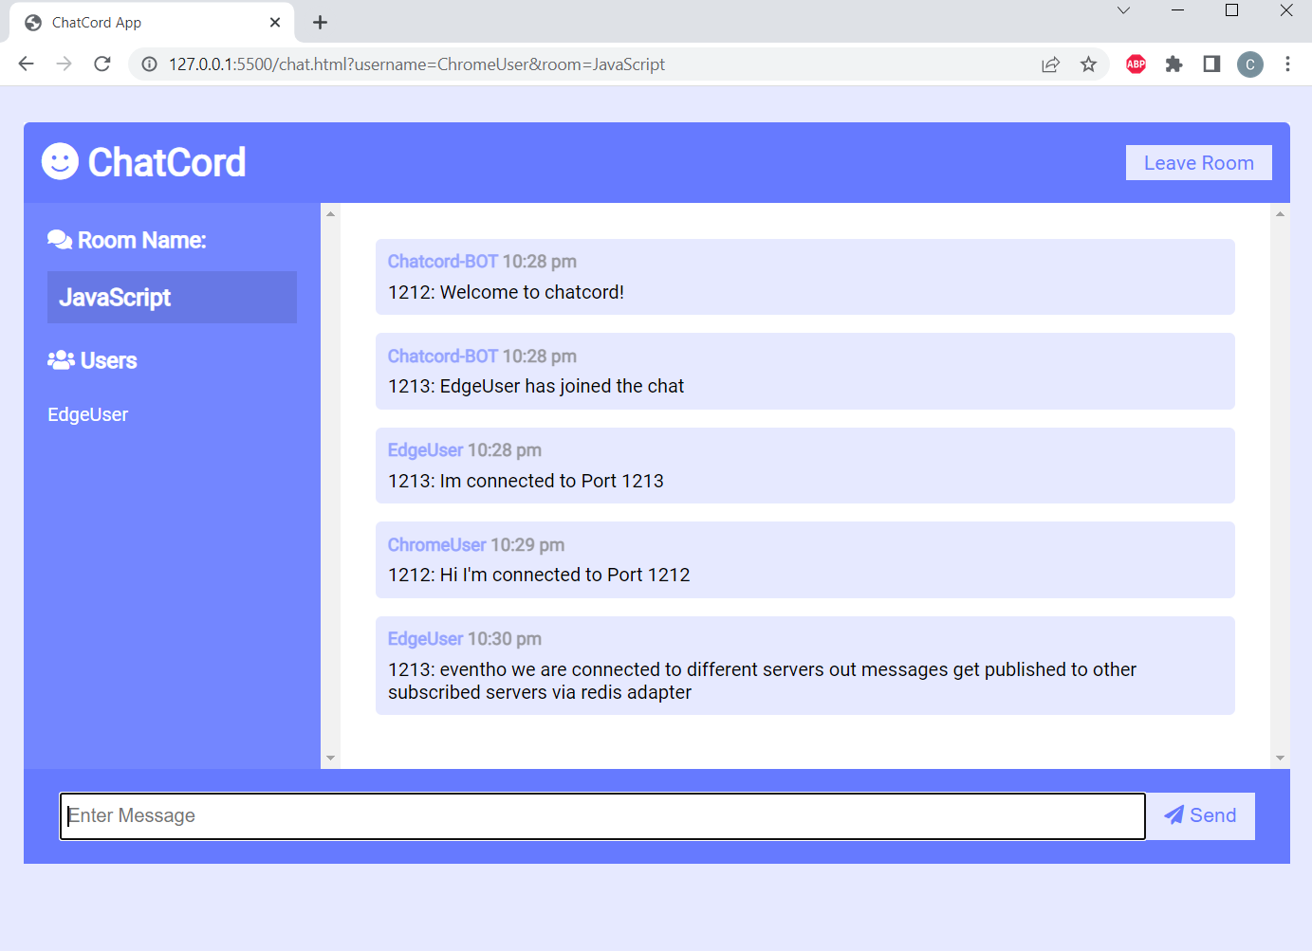Close the ChatCord App tab

coord(275,23)
